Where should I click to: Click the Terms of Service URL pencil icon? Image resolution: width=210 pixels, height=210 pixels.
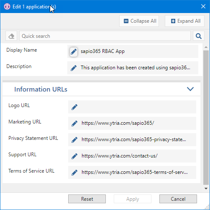74,173
